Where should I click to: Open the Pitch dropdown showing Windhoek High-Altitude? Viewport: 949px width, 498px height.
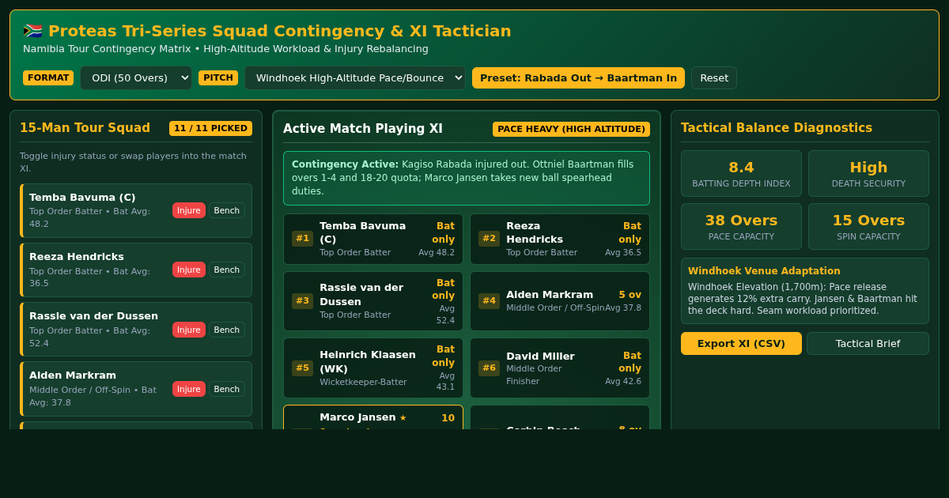coord(355,77)
